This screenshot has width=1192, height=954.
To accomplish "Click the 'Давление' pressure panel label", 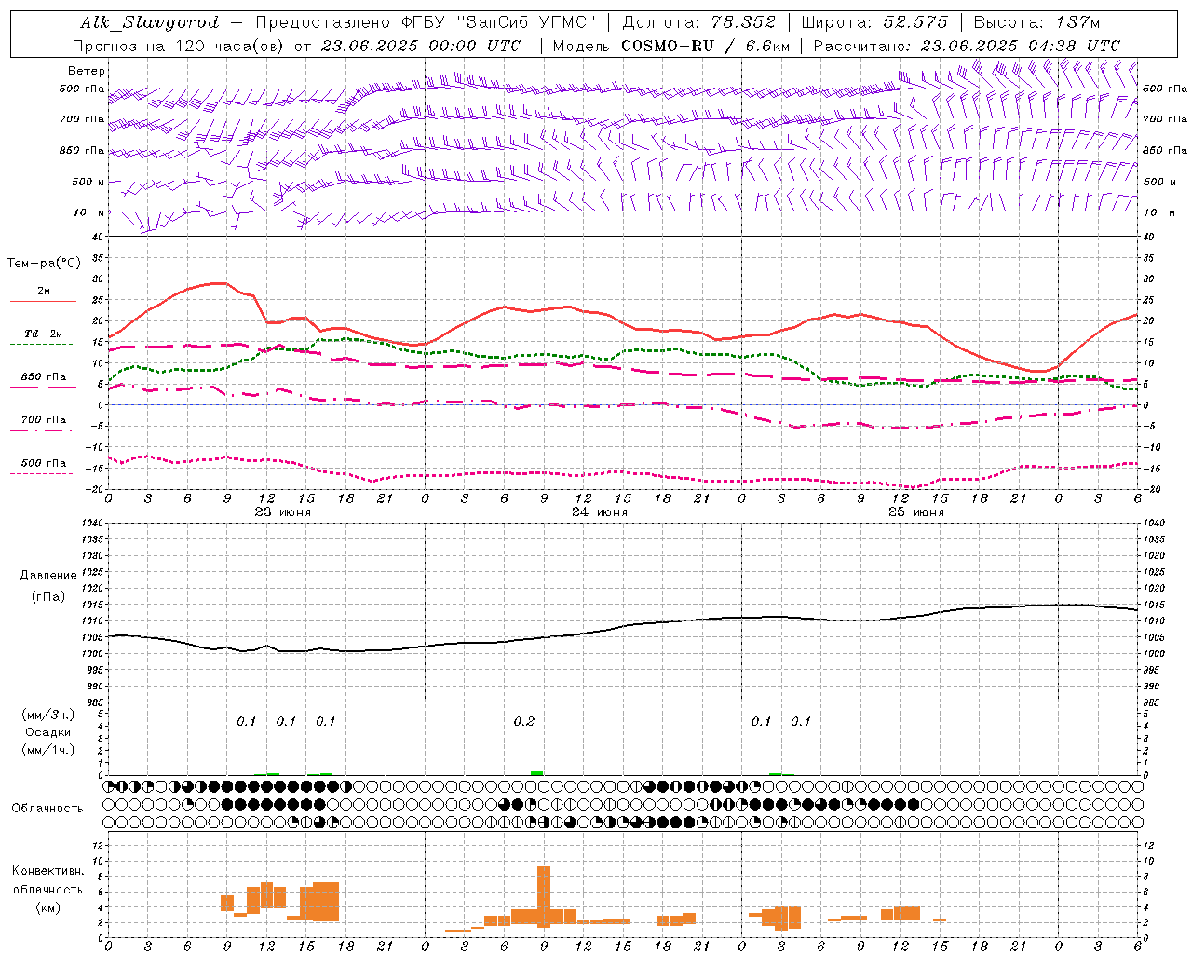I will [48, 576].
